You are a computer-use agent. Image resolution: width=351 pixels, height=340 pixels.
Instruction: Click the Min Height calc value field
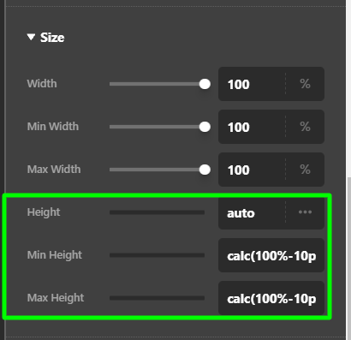(x=271, y=255)
